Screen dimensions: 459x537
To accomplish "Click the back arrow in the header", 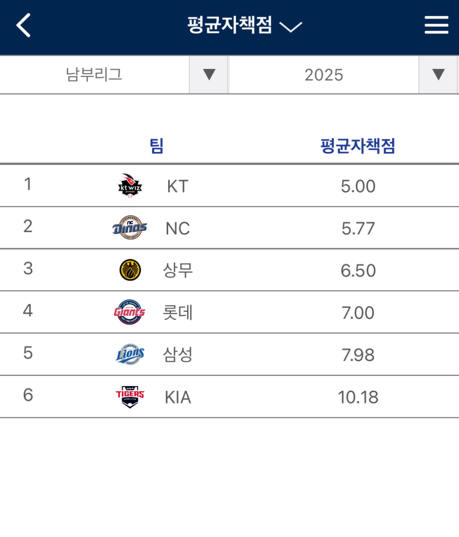I will point(24,25).
